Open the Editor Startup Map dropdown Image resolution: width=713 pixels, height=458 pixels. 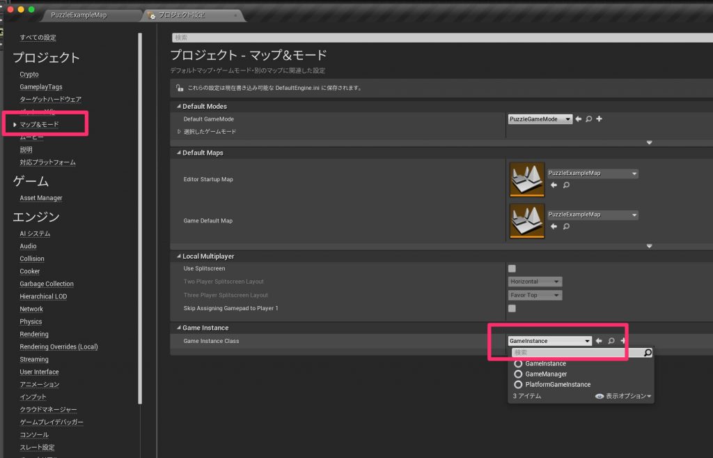[593, 174]
